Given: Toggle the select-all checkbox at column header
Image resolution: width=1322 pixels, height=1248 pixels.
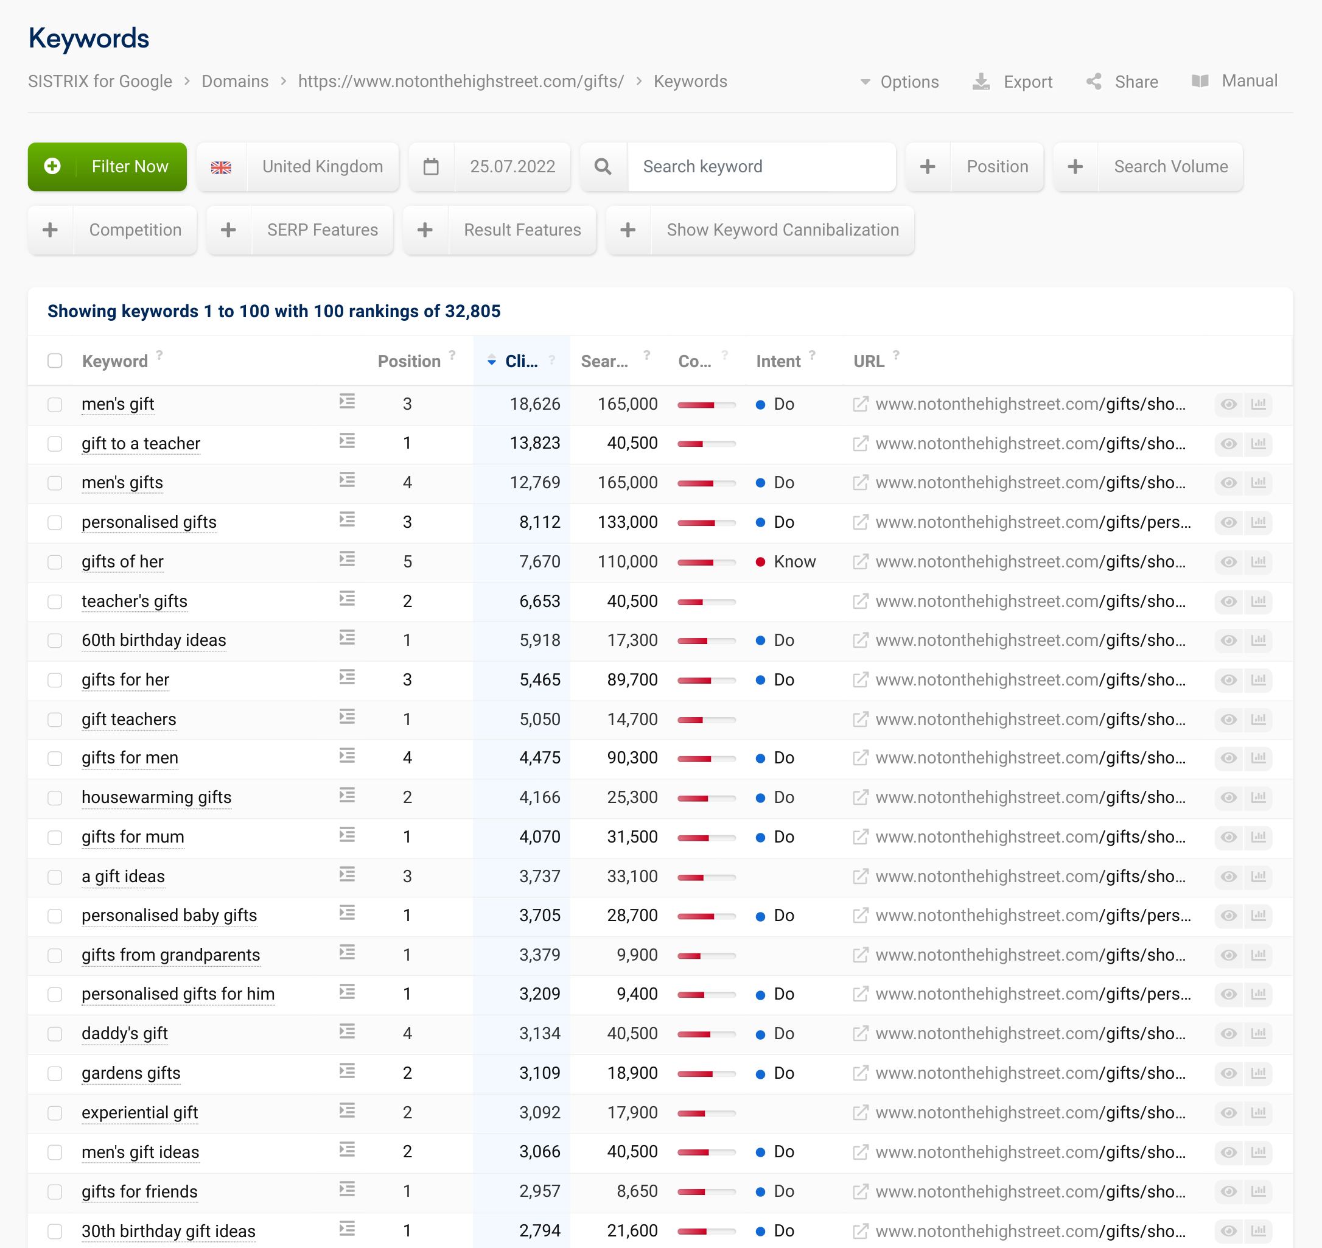Looking at the screenshot, I should coord(55,360).
